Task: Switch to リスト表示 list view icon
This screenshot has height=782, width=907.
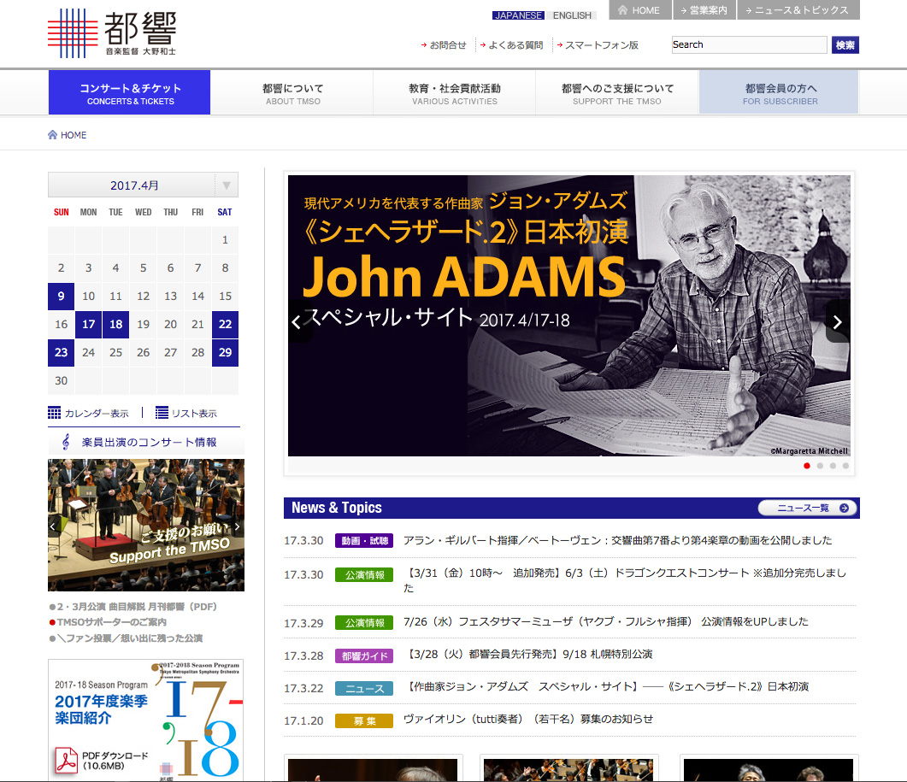Action: click(162, 412)
